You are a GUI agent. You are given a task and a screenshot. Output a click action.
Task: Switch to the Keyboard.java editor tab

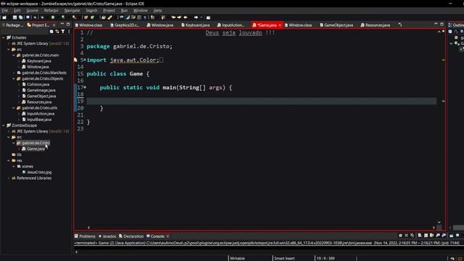click(x=195, y=25)
